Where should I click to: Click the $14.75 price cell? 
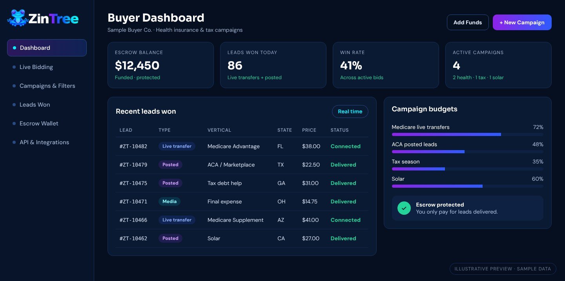click(310, 202)
